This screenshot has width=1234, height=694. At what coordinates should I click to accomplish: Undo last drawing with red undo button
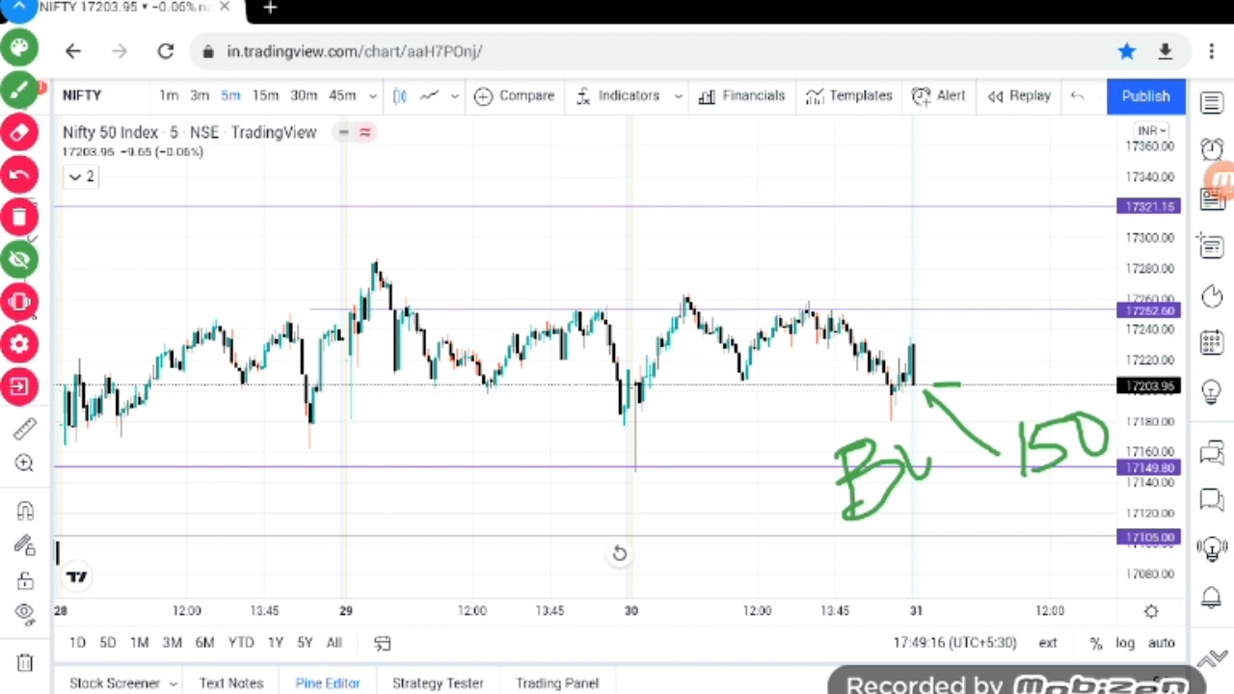tap(19, 175)
